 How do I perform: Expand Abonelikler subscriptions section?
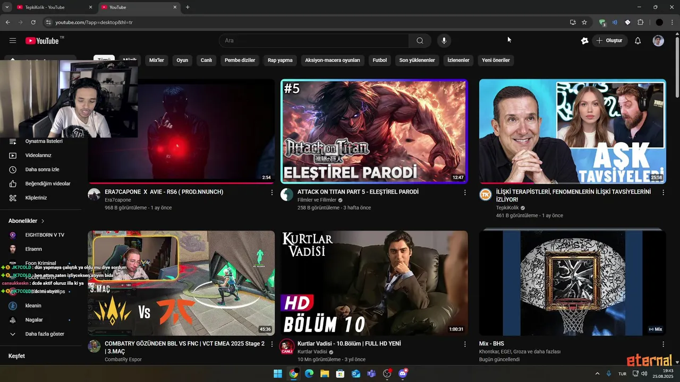click(x=27, y=221)
